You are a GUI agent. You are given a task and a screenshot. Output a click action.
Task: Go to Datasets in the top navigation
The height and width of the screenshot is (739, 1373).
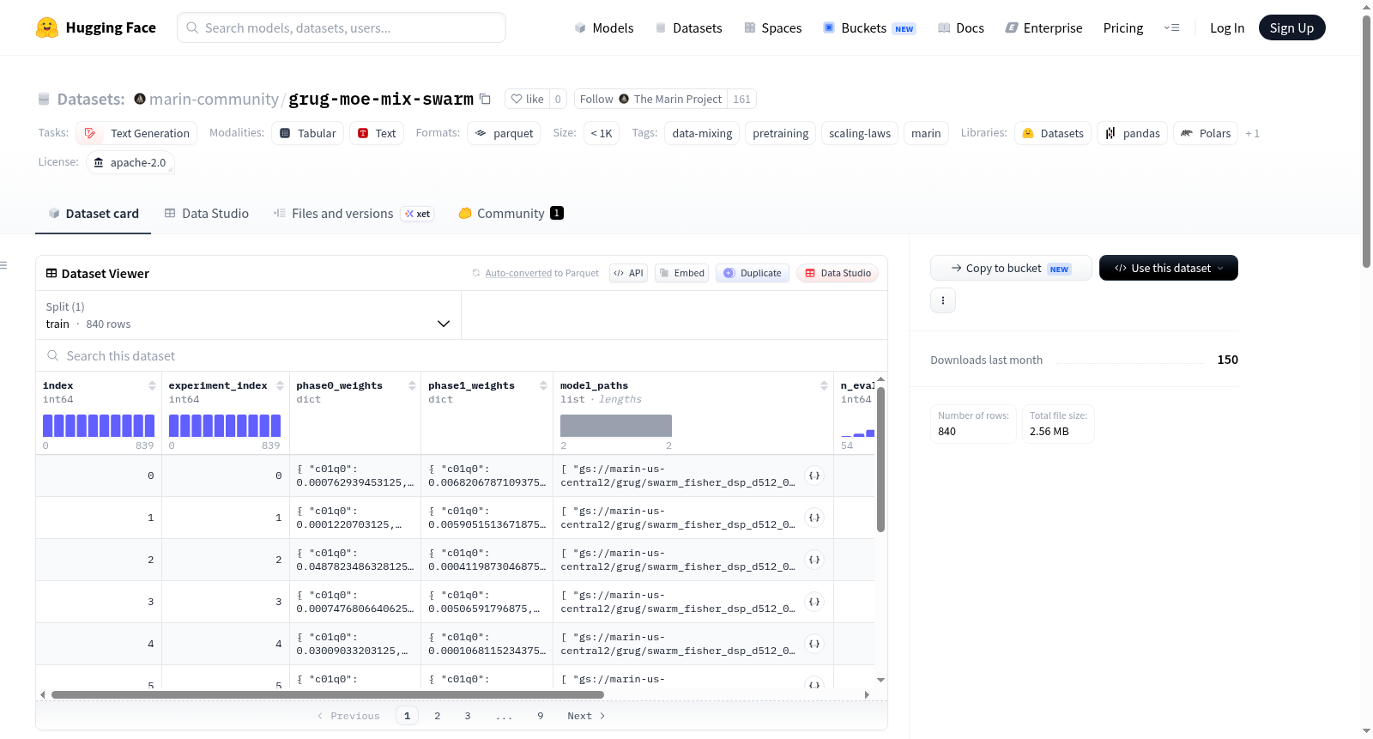click(688, 27)
